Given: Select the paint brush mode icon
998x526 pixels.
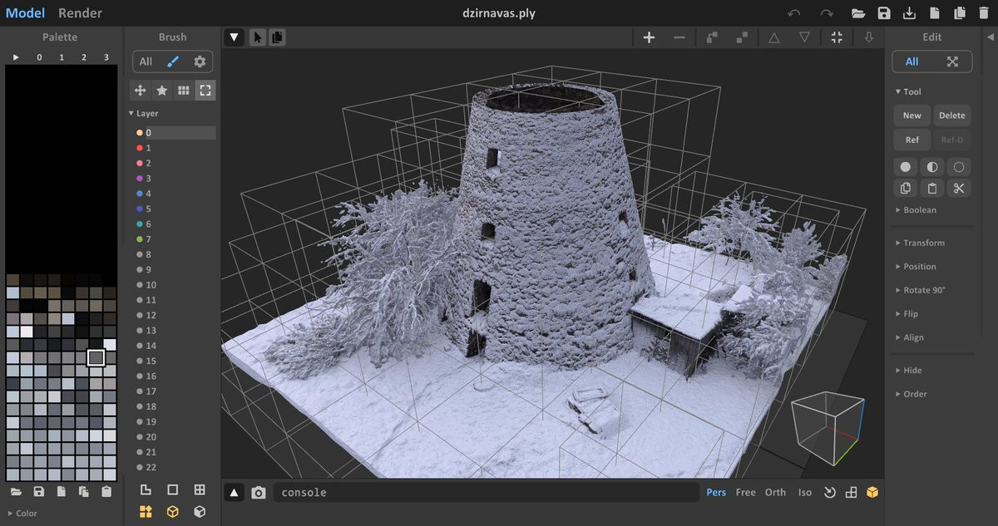Looking at the screenshot, I should click(x=173, y=61).
